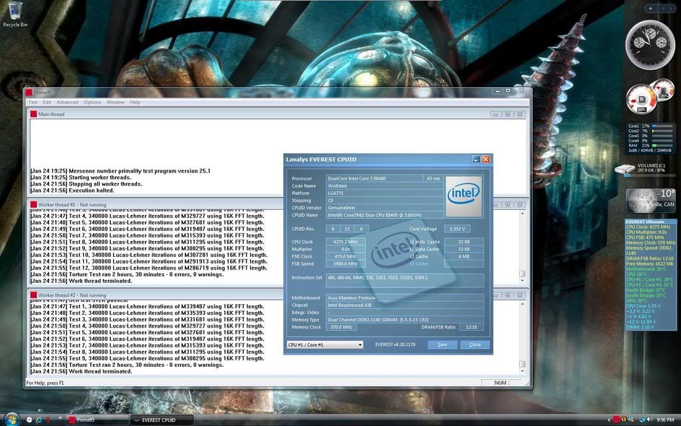Image resolution: width=681 pixels, height=426 pixels.
Task: Click the Worker thread #1 scrollbar thumb
Action: (522, 274)
